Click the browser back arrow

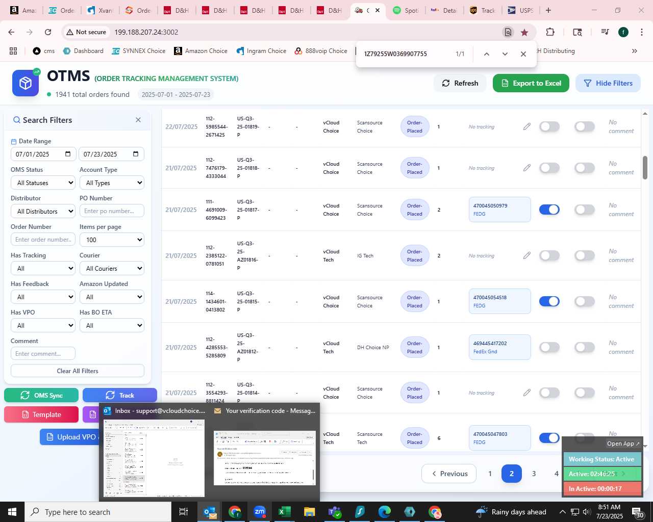[x=11, y=32]
